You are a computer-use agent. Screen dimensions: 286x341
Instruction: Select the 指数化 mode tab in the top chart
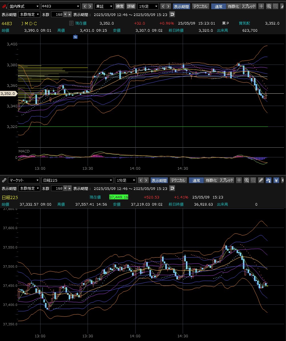tap(233, 6)
